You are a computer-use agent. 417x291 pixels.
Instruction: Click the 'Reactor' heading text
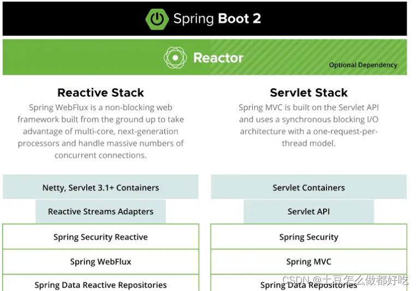(218, 58)
